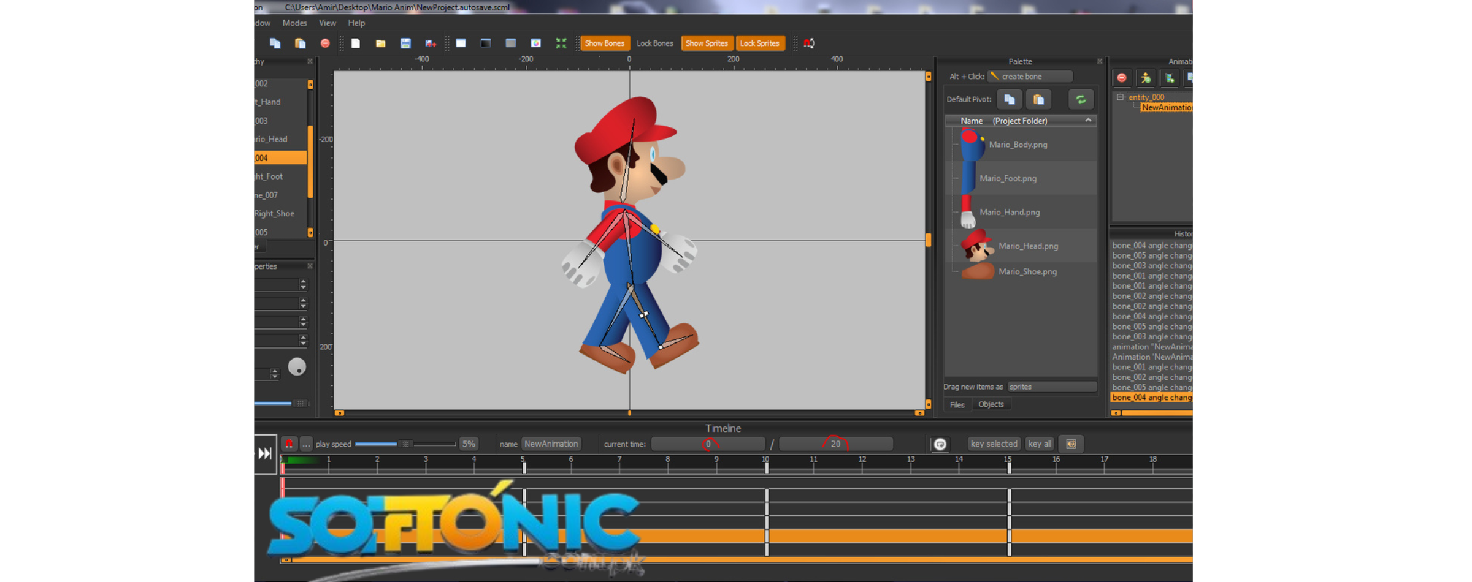Select the gray canvas background icon
1472x582 pixels.
pyautogui.click(x=511, y=43)
